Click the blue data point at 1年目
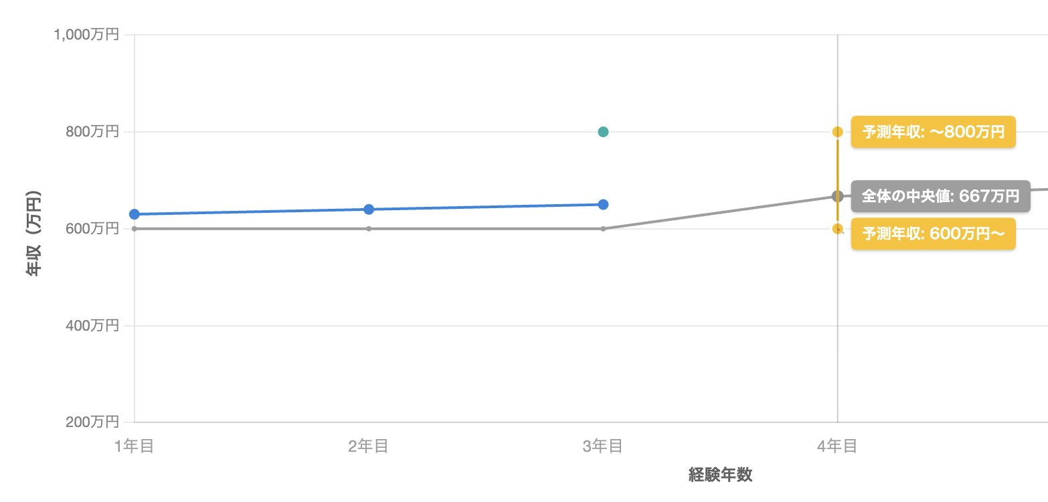 (135, 214)
